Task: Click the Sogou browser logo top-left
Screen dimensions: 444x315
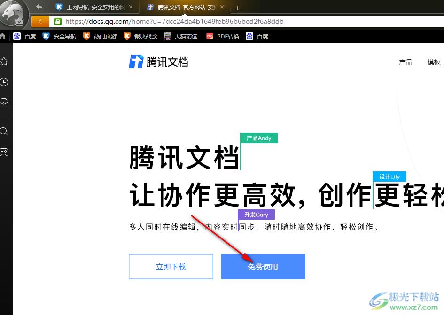Action: 14,14
